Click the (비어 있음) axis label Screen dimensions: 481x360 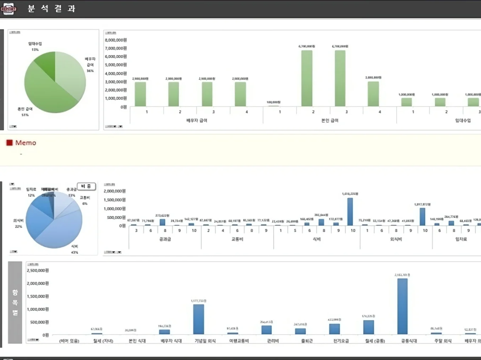pyautogui.click(x=69, y=341)
